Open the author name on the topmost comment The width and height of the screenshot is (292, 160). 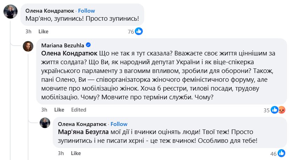[49, 11]
